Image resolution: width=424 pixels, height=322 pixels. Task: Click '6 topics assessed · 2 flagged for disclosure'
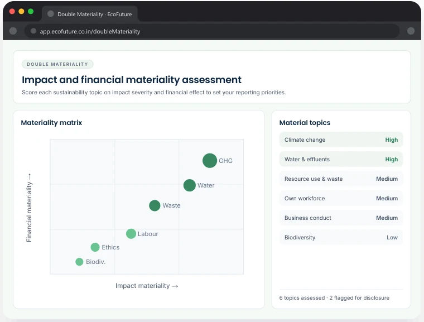334,297
